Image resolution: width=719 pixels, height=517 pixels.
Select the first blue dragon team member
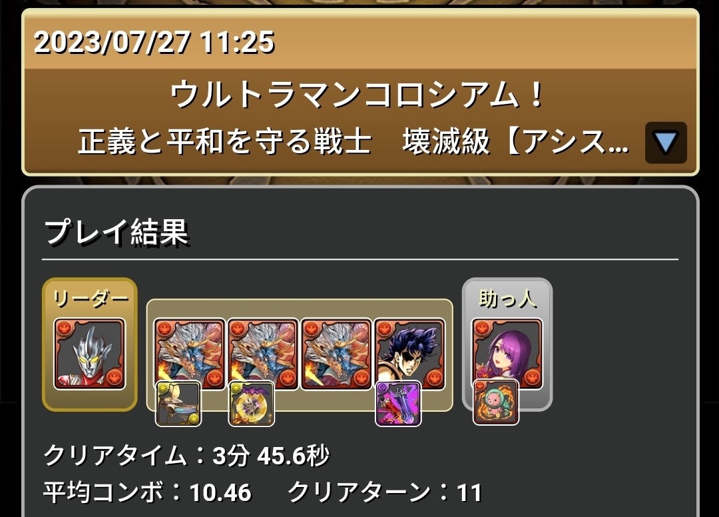click(189, 354)
